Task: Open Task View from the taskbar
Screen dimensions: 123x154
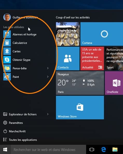Action: [x=92, y=150]
